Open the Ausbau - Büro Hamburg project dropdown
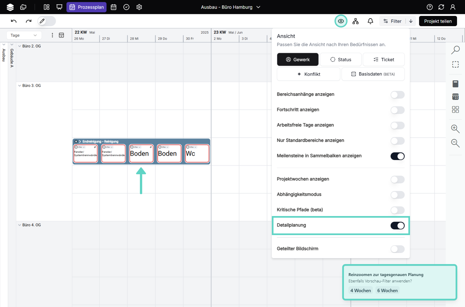This screenshot has height=307, width=465. pos(231,7)
